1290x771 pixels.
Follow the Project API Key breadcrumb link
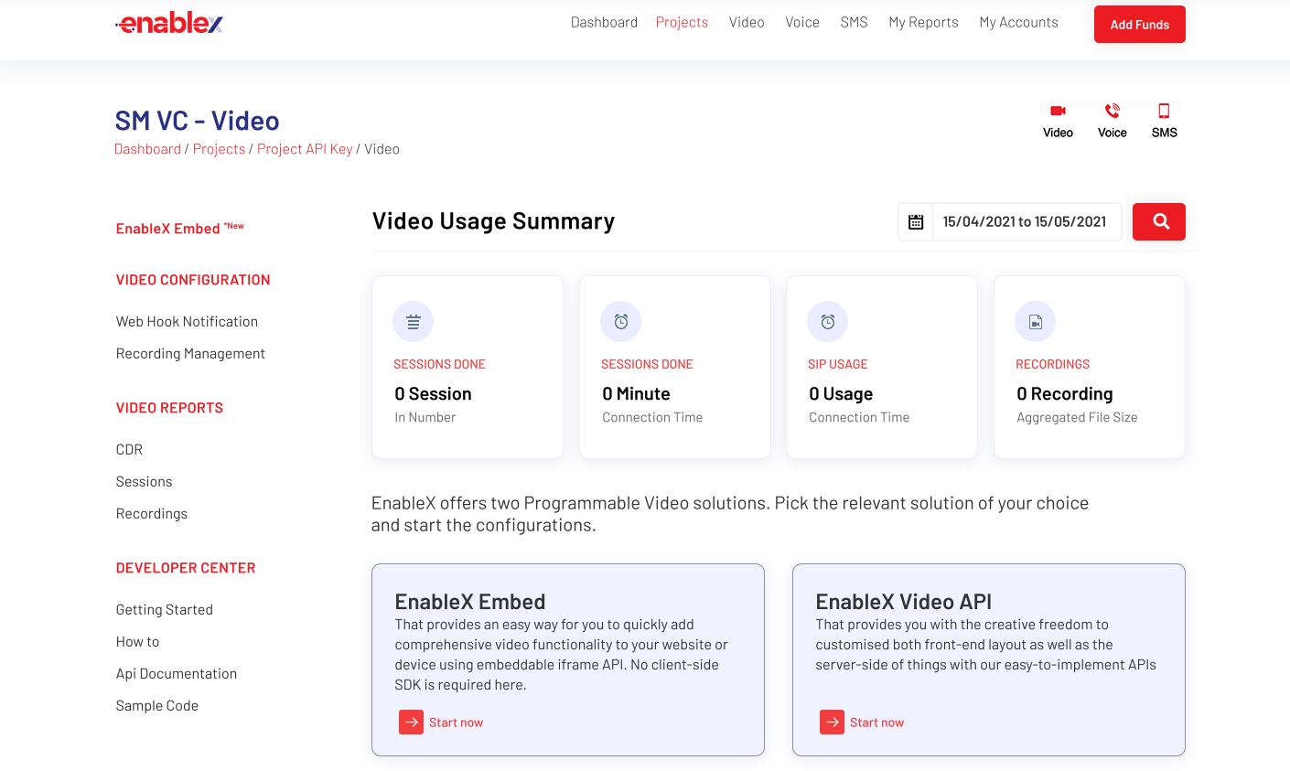click(x=305, y=149)
